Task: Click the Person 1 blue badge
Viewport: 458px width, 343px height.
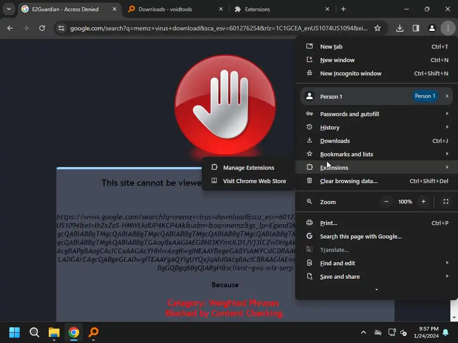Action: coord(425,96)
